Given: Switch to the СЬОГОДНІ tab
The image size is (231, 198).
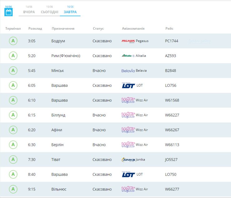Looking at the screenshot, I should coord(49,12).
